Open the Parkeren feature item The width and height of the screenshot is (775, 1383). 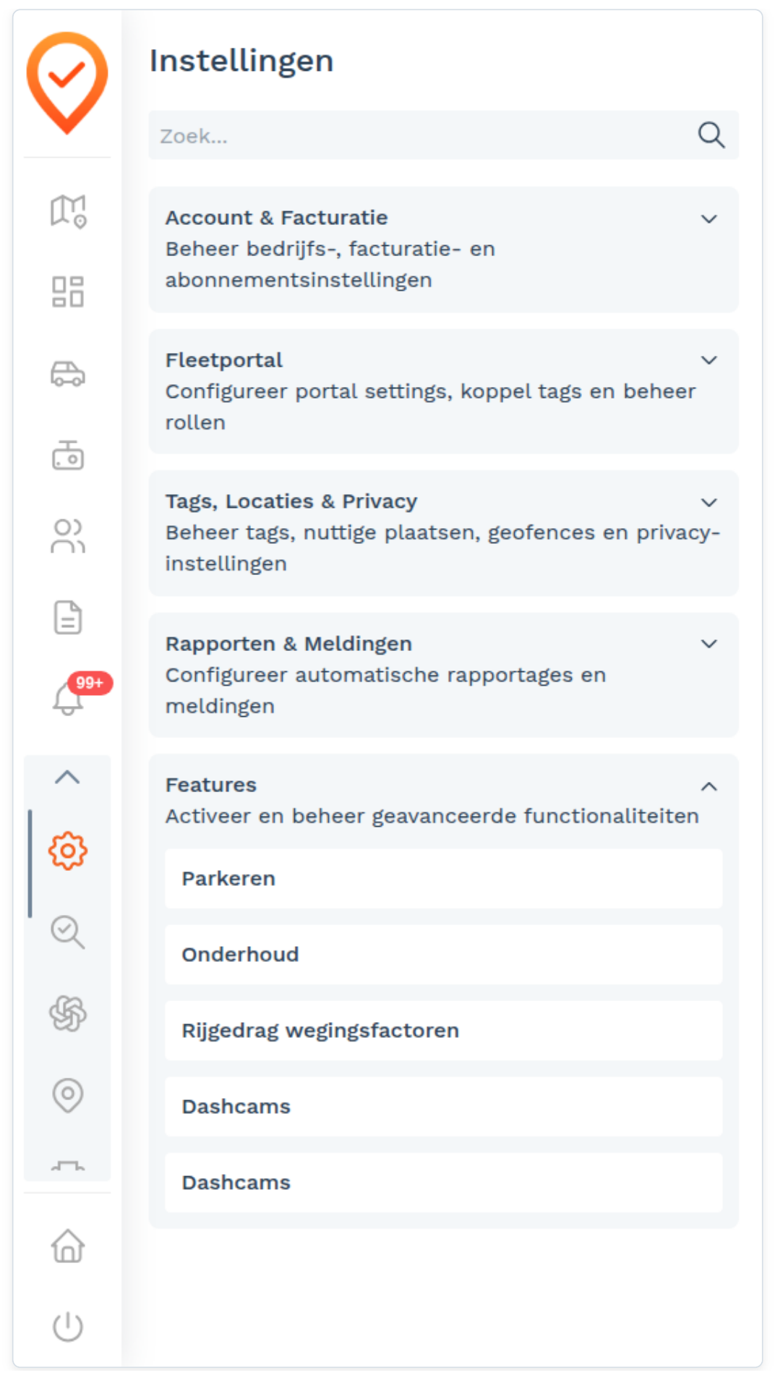click(443, 878)
